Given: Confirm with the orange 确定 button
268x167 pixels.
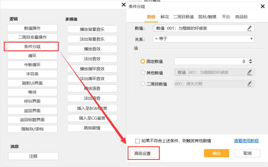Looking at the screenshot, I should coord(216,153).
